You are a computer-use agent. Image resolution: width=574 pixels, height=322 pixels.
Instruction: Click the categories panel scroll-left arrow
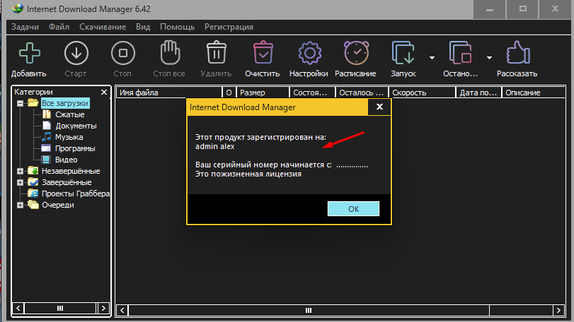[x=18, y=308]
